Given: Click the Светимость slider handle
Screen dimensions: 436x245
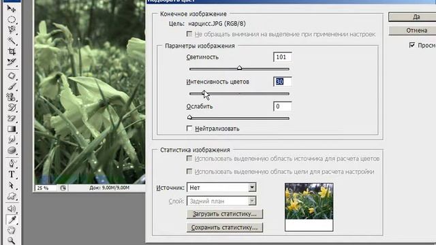Looking at the screenshot, I should click(x=239, y=68).
